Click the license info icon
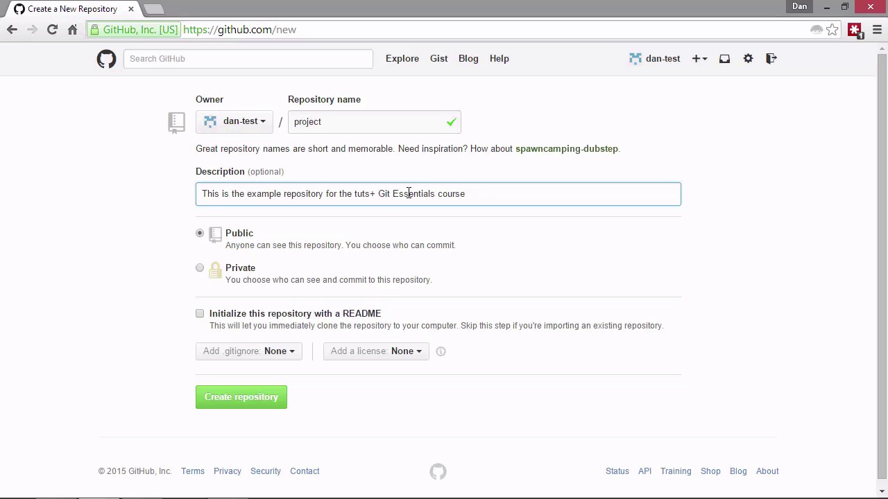Viewport: 888px width, 499px height. 441,351
